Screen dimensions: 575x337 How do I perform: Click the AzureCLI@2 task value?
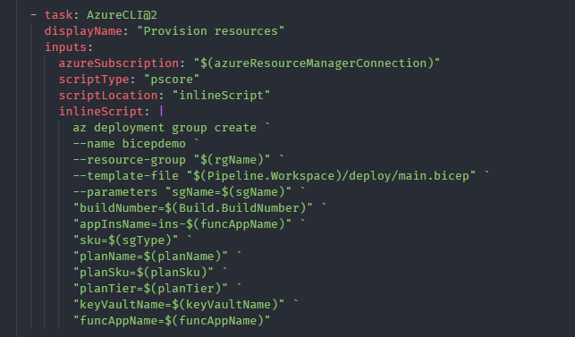[122, 15]
